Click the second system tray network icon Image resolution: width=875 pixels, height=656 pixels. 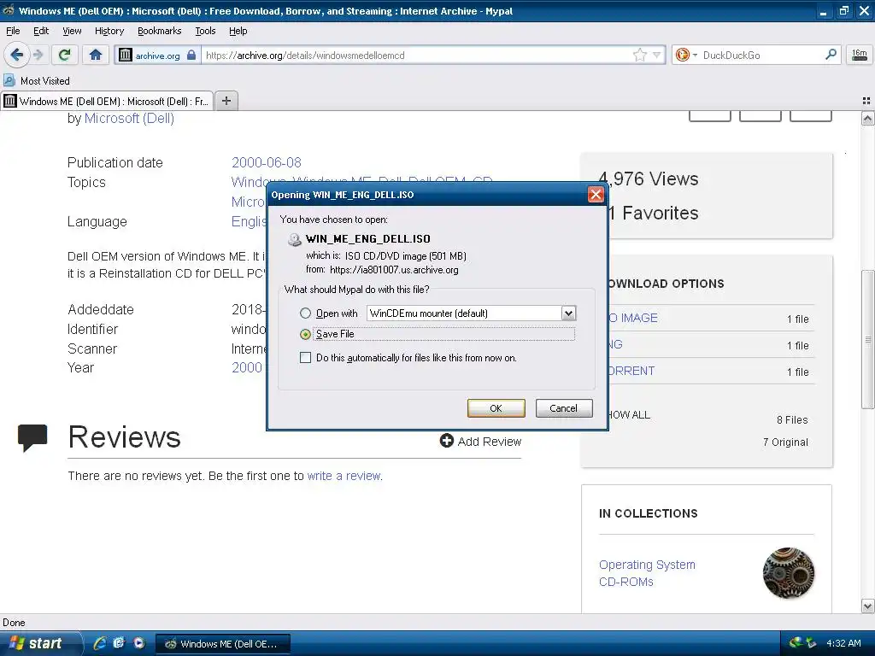(812, 643)
